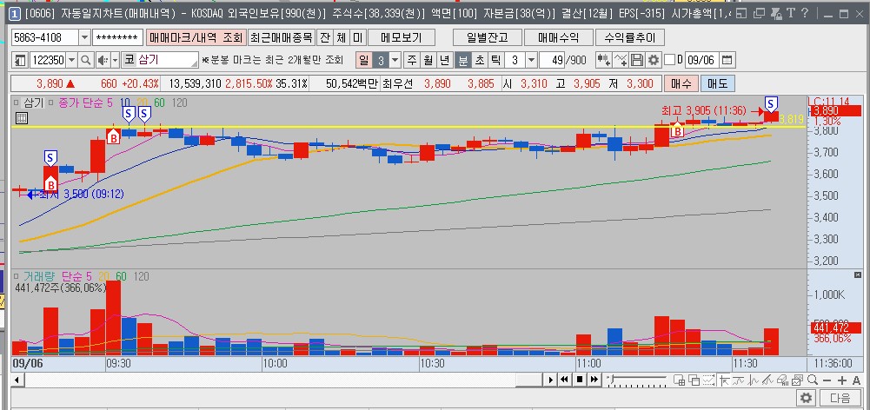
Task: Click the stock search magnifier icon
Action: [86, 60]
